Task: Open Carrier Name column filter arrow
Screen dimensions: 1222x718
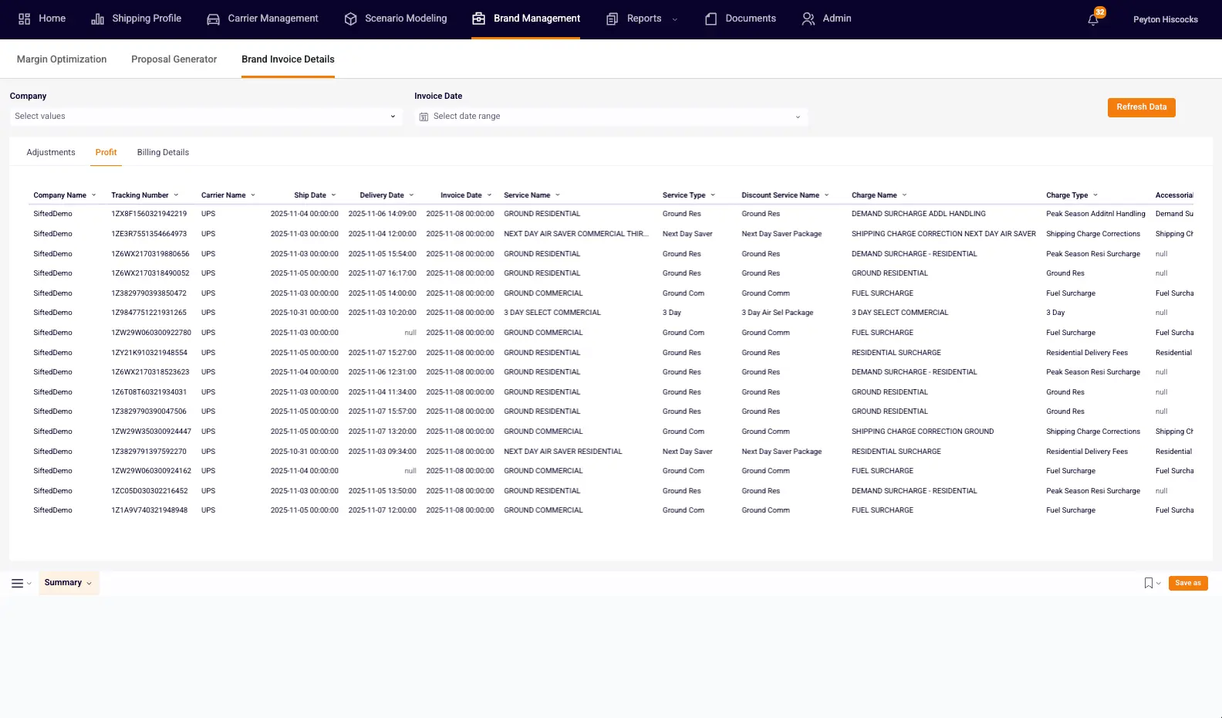Action: [253, 195]
